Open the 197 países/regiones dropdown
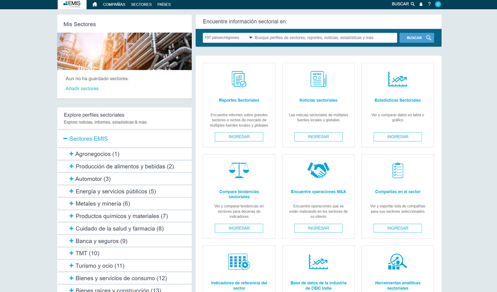The image size is (497, 292). [x=228, y=37]
